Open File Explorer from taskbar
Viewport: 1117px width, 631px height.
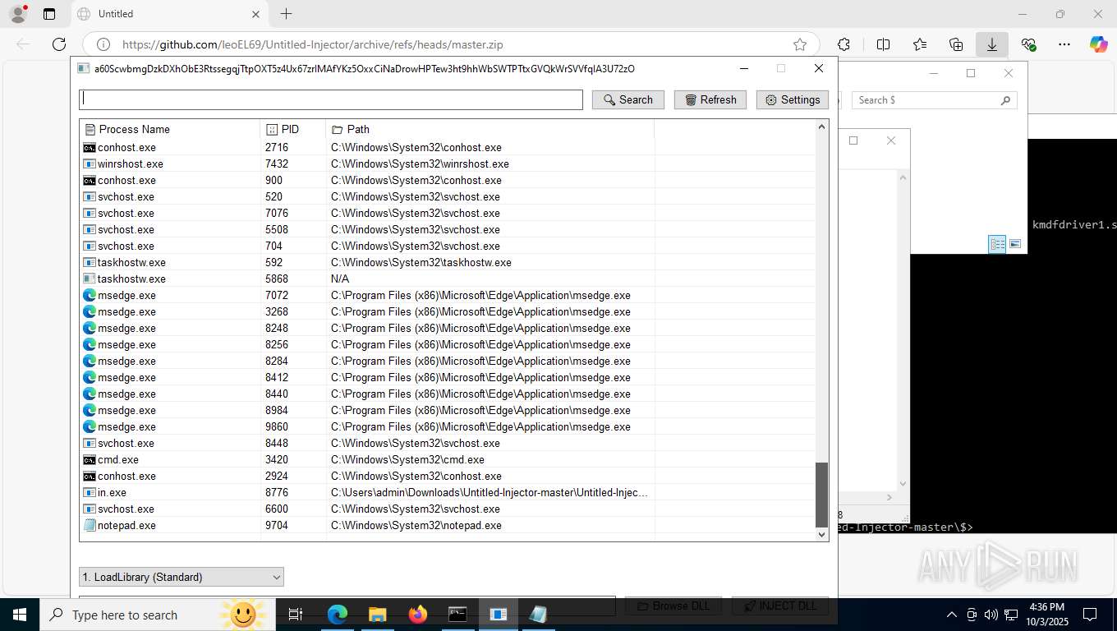tap(378, 615)
